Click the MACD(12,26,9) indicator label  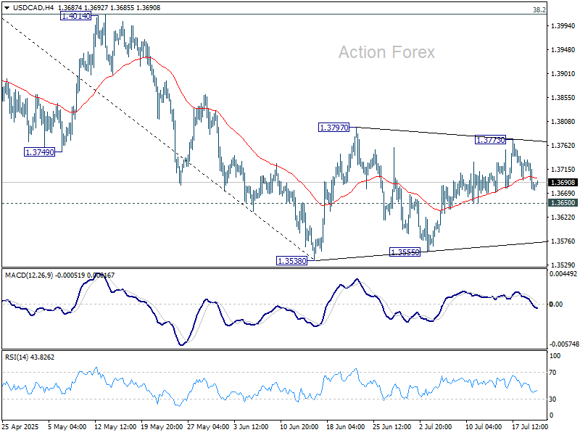pos(29,275)
